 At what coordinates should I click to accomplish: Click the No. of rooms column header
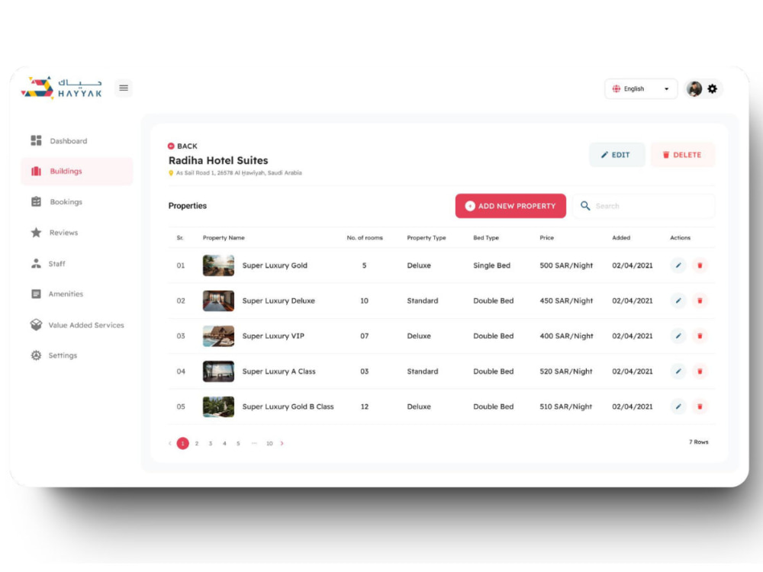(365, 238)
